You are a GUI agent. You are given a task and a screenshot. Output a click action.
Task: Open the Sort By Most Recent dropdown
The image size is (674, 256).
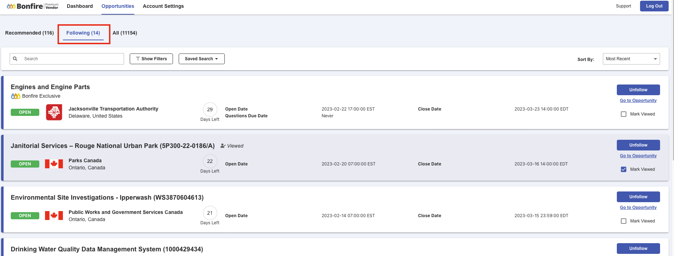tap(631, 59)
